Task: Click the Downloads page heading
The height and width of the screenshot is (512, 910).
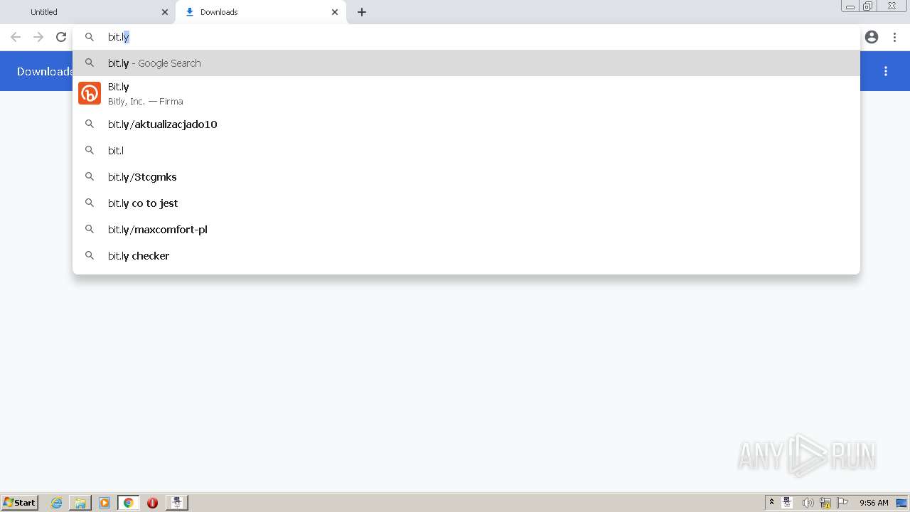Action: pyautogui.click(x=44, y=71)
